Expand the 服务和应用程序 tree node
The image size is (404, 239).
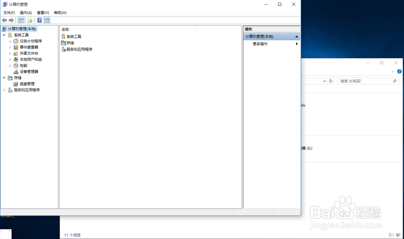pos(4,90)
